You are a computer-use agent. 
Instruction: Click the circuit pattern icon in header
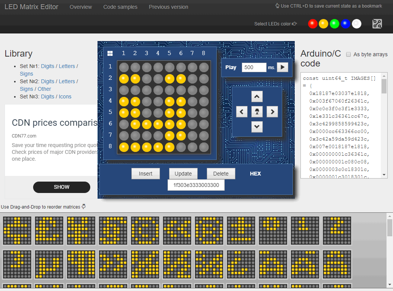[x=377, y=24]
